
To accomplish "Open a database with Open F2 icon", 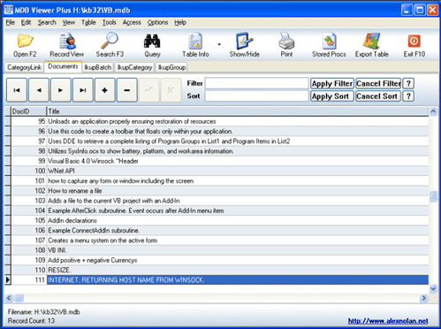I will click(x=25, y=45).
